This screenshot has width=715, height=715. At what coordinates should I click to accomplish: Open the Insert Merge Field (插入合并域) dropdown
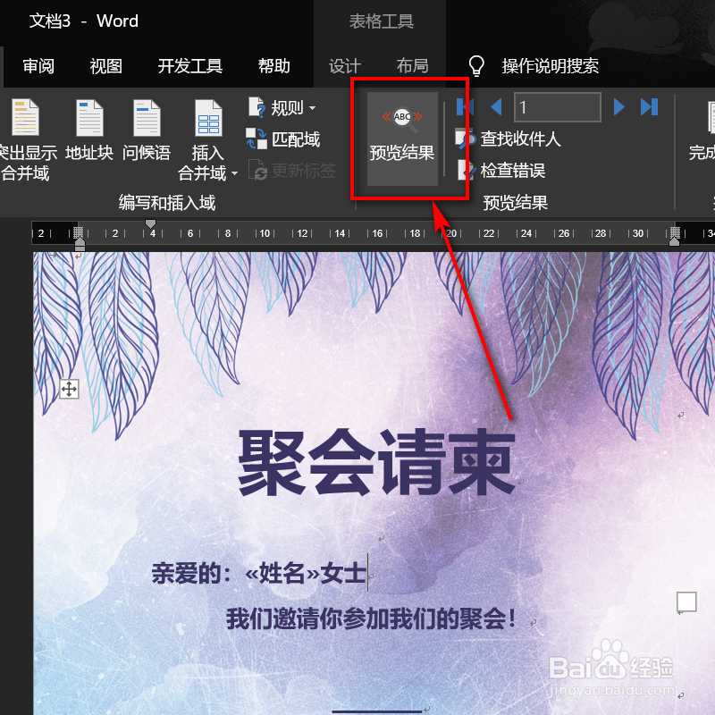(207, 140)
